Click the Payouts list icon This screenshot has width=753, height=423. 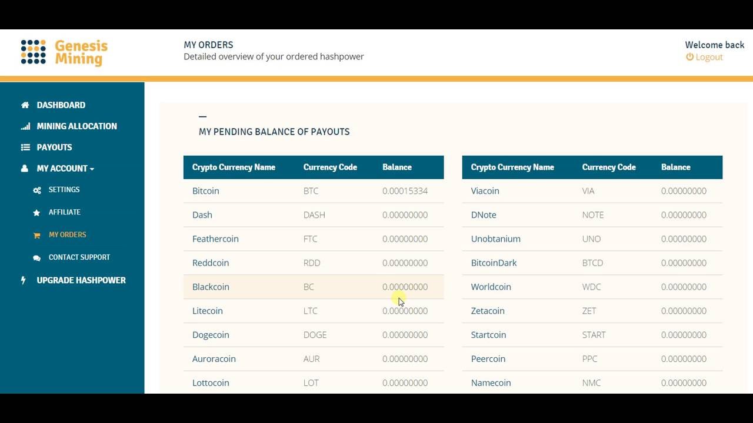pyautogui.click(x=25, y=147)
